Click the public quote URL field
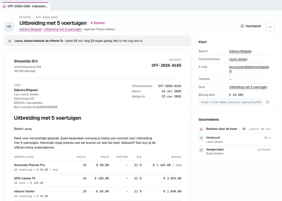 [x=231, y=102]
